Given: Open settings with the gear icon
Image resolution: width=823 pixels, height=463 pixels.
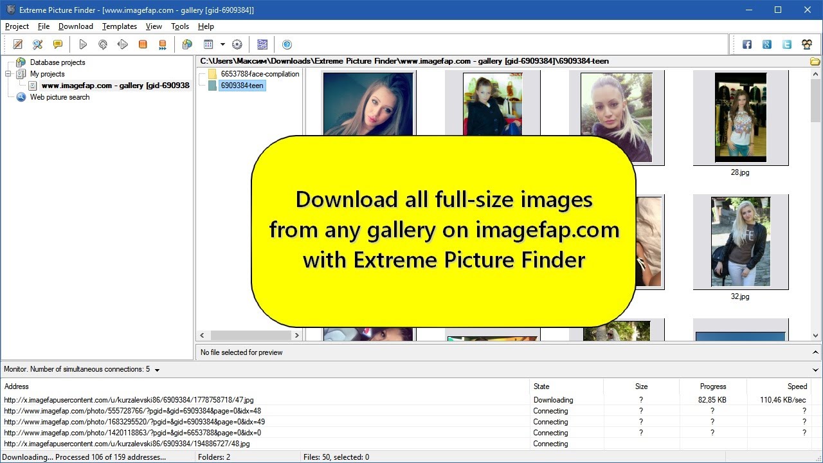Looking at the screenshot, I should click(x=237, y=44).
